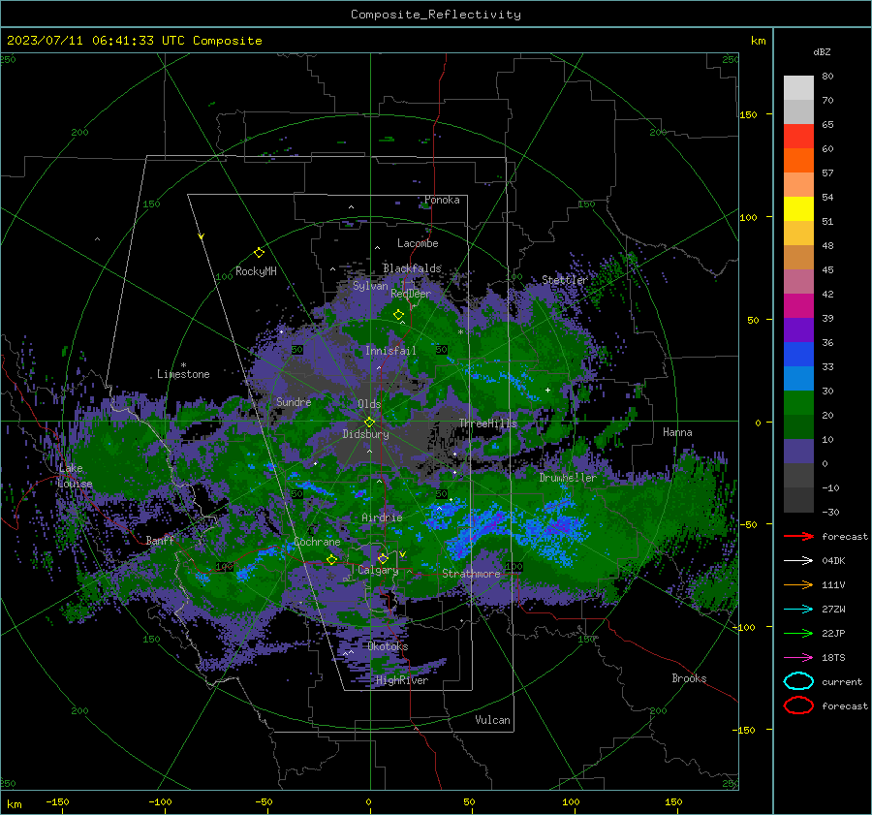872x815 pixels.
Task: Click the Airdrie city label
Action: (x=382, y=517)
